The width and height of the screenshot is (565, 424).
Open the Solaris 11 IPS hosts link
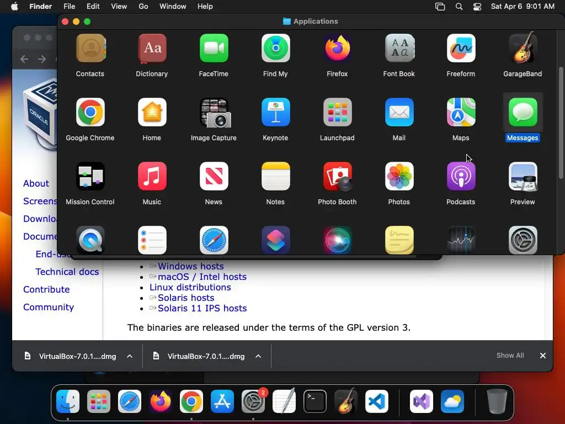(x=202, y=308)
